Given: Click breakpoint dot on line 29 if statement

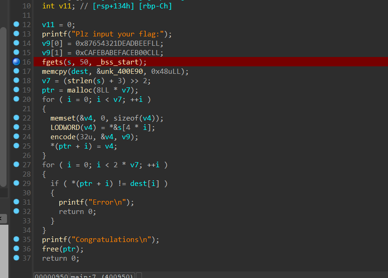Looking at the screenshot, I should (16, 183).
